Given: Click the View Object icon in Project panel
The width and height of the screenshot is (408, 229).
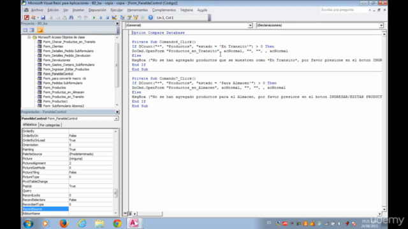Looking at the screenshot, I should coord(32,30).
